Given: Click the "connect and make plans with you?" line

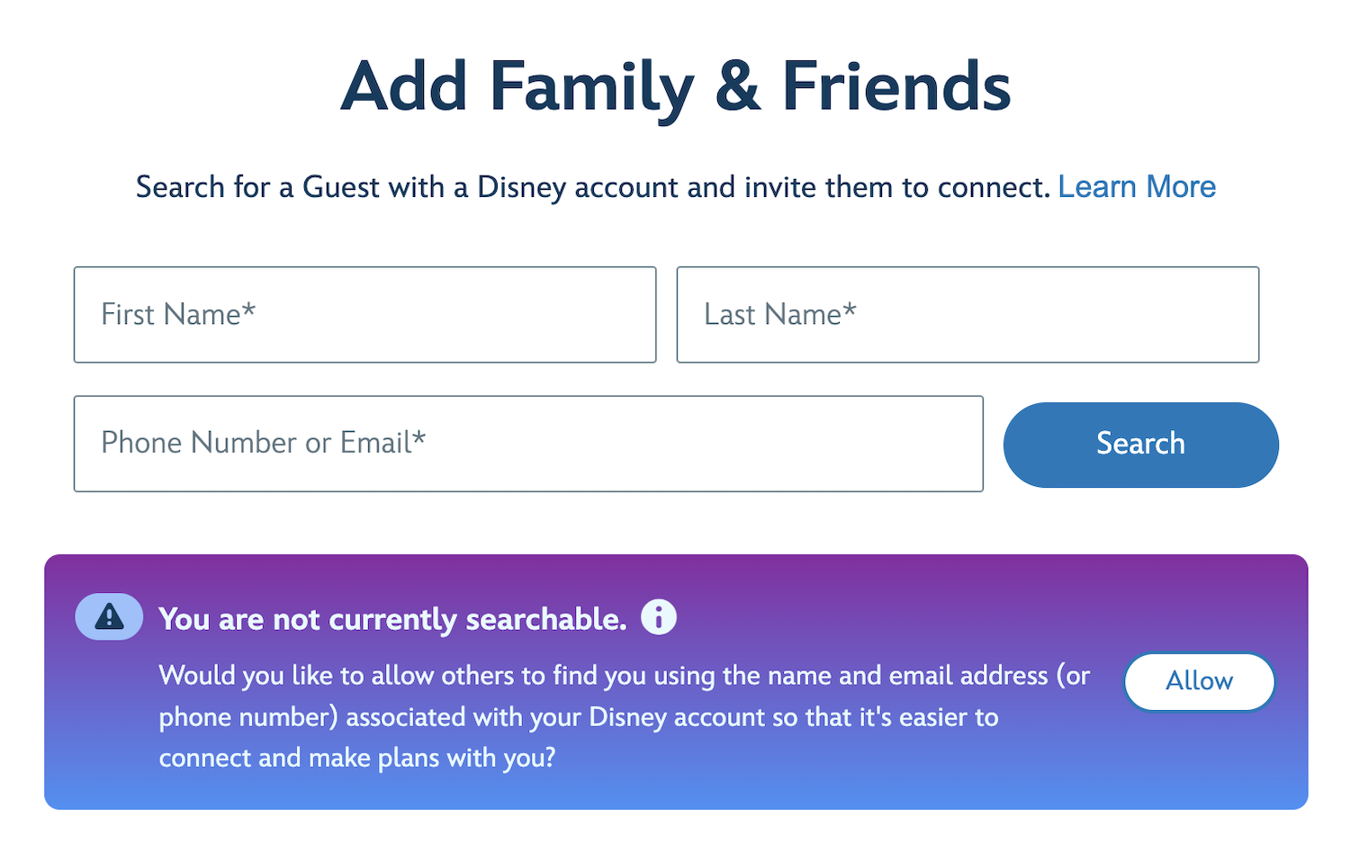Looking at the screenshot, I should [x=357, y=758].
